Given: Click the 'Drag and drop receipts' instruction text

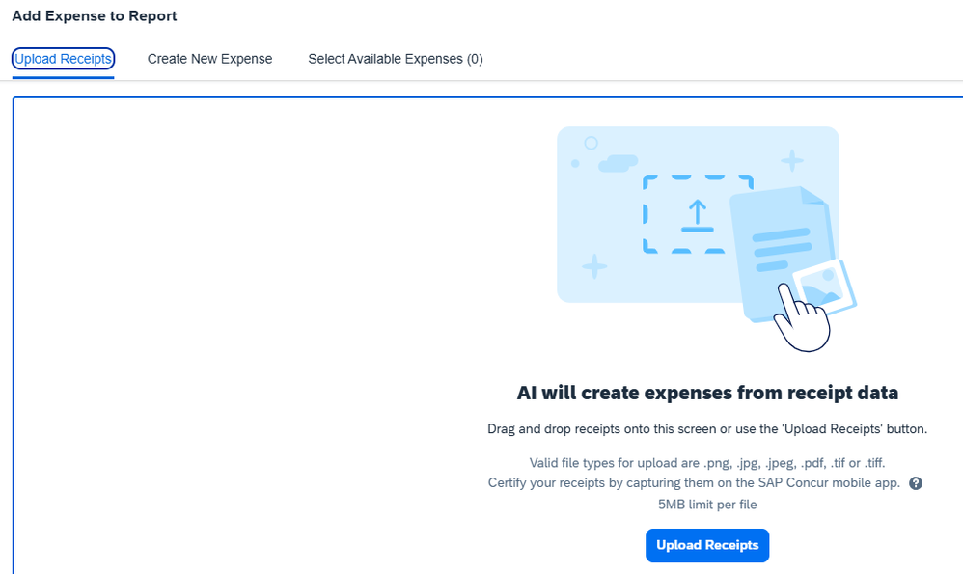Looking at the screenshot, I should (x=707, y=429).
